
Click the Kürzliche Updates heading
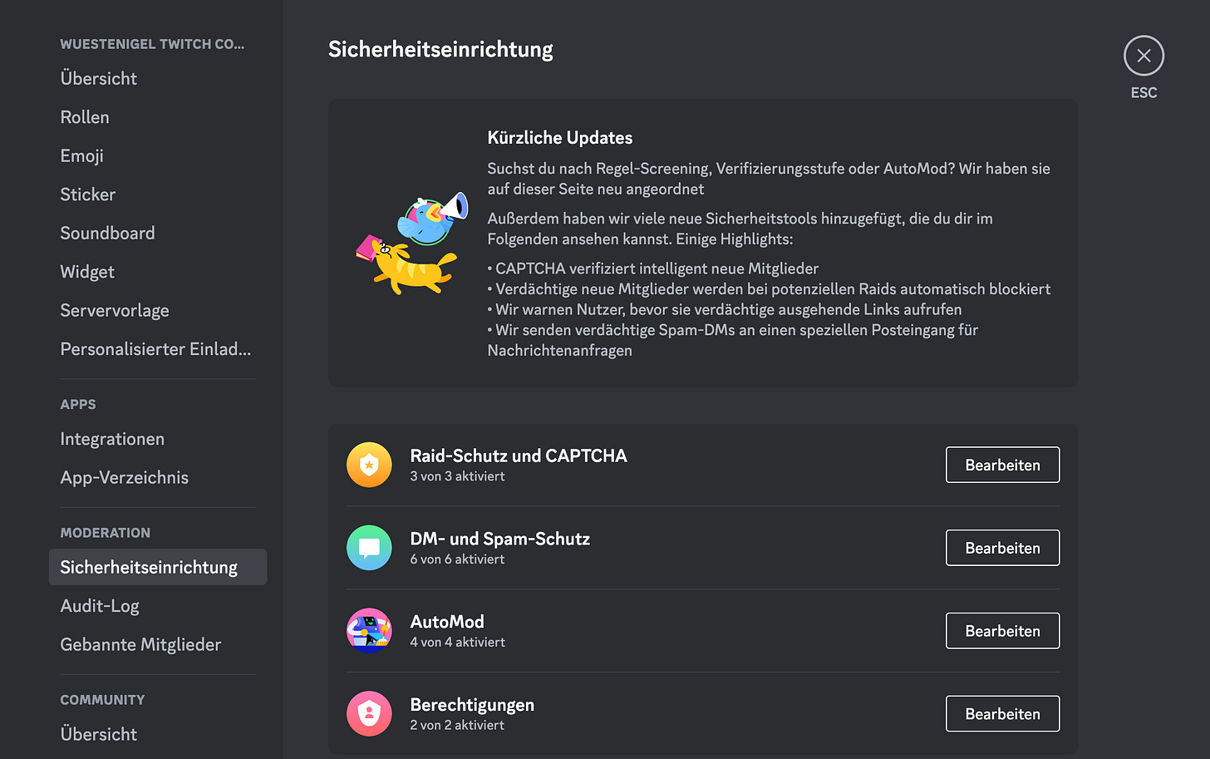tap(560, 138)
